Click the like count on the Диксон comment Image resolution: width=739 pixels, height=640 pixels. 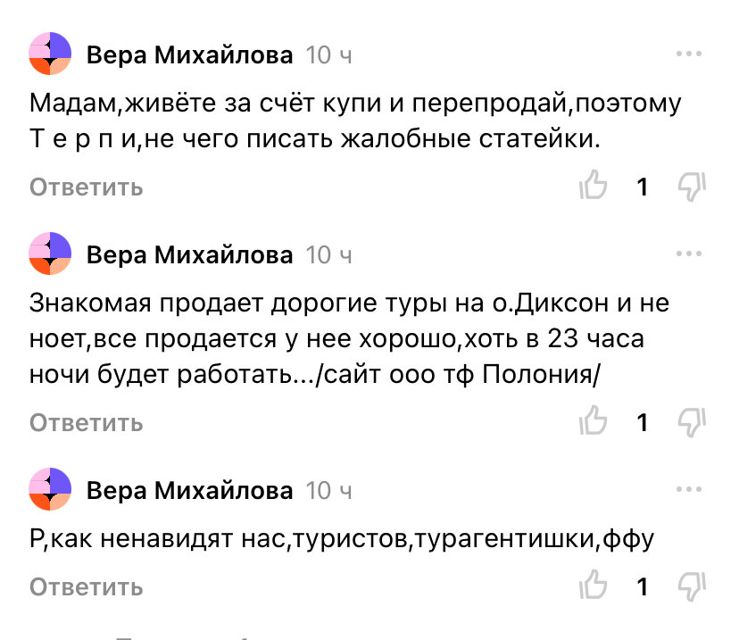pos(641,422)
